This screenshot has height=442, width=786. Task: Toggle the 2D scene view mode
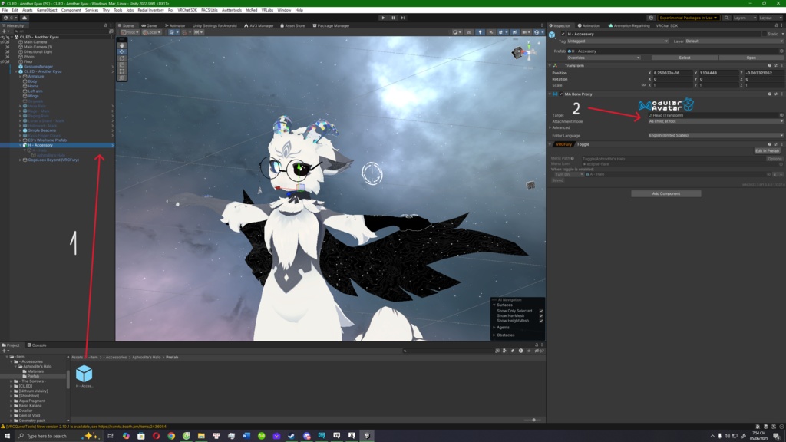(469, 32)
